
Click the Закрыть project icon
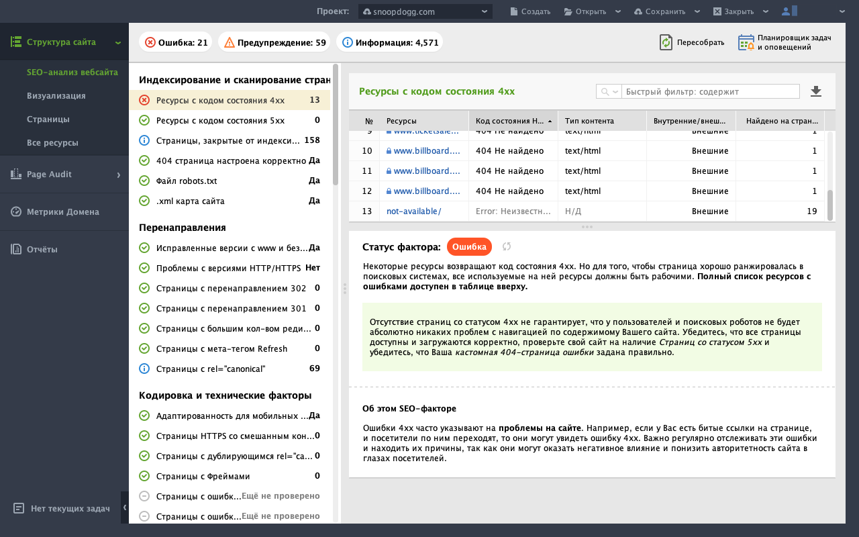tap(717, 11)
